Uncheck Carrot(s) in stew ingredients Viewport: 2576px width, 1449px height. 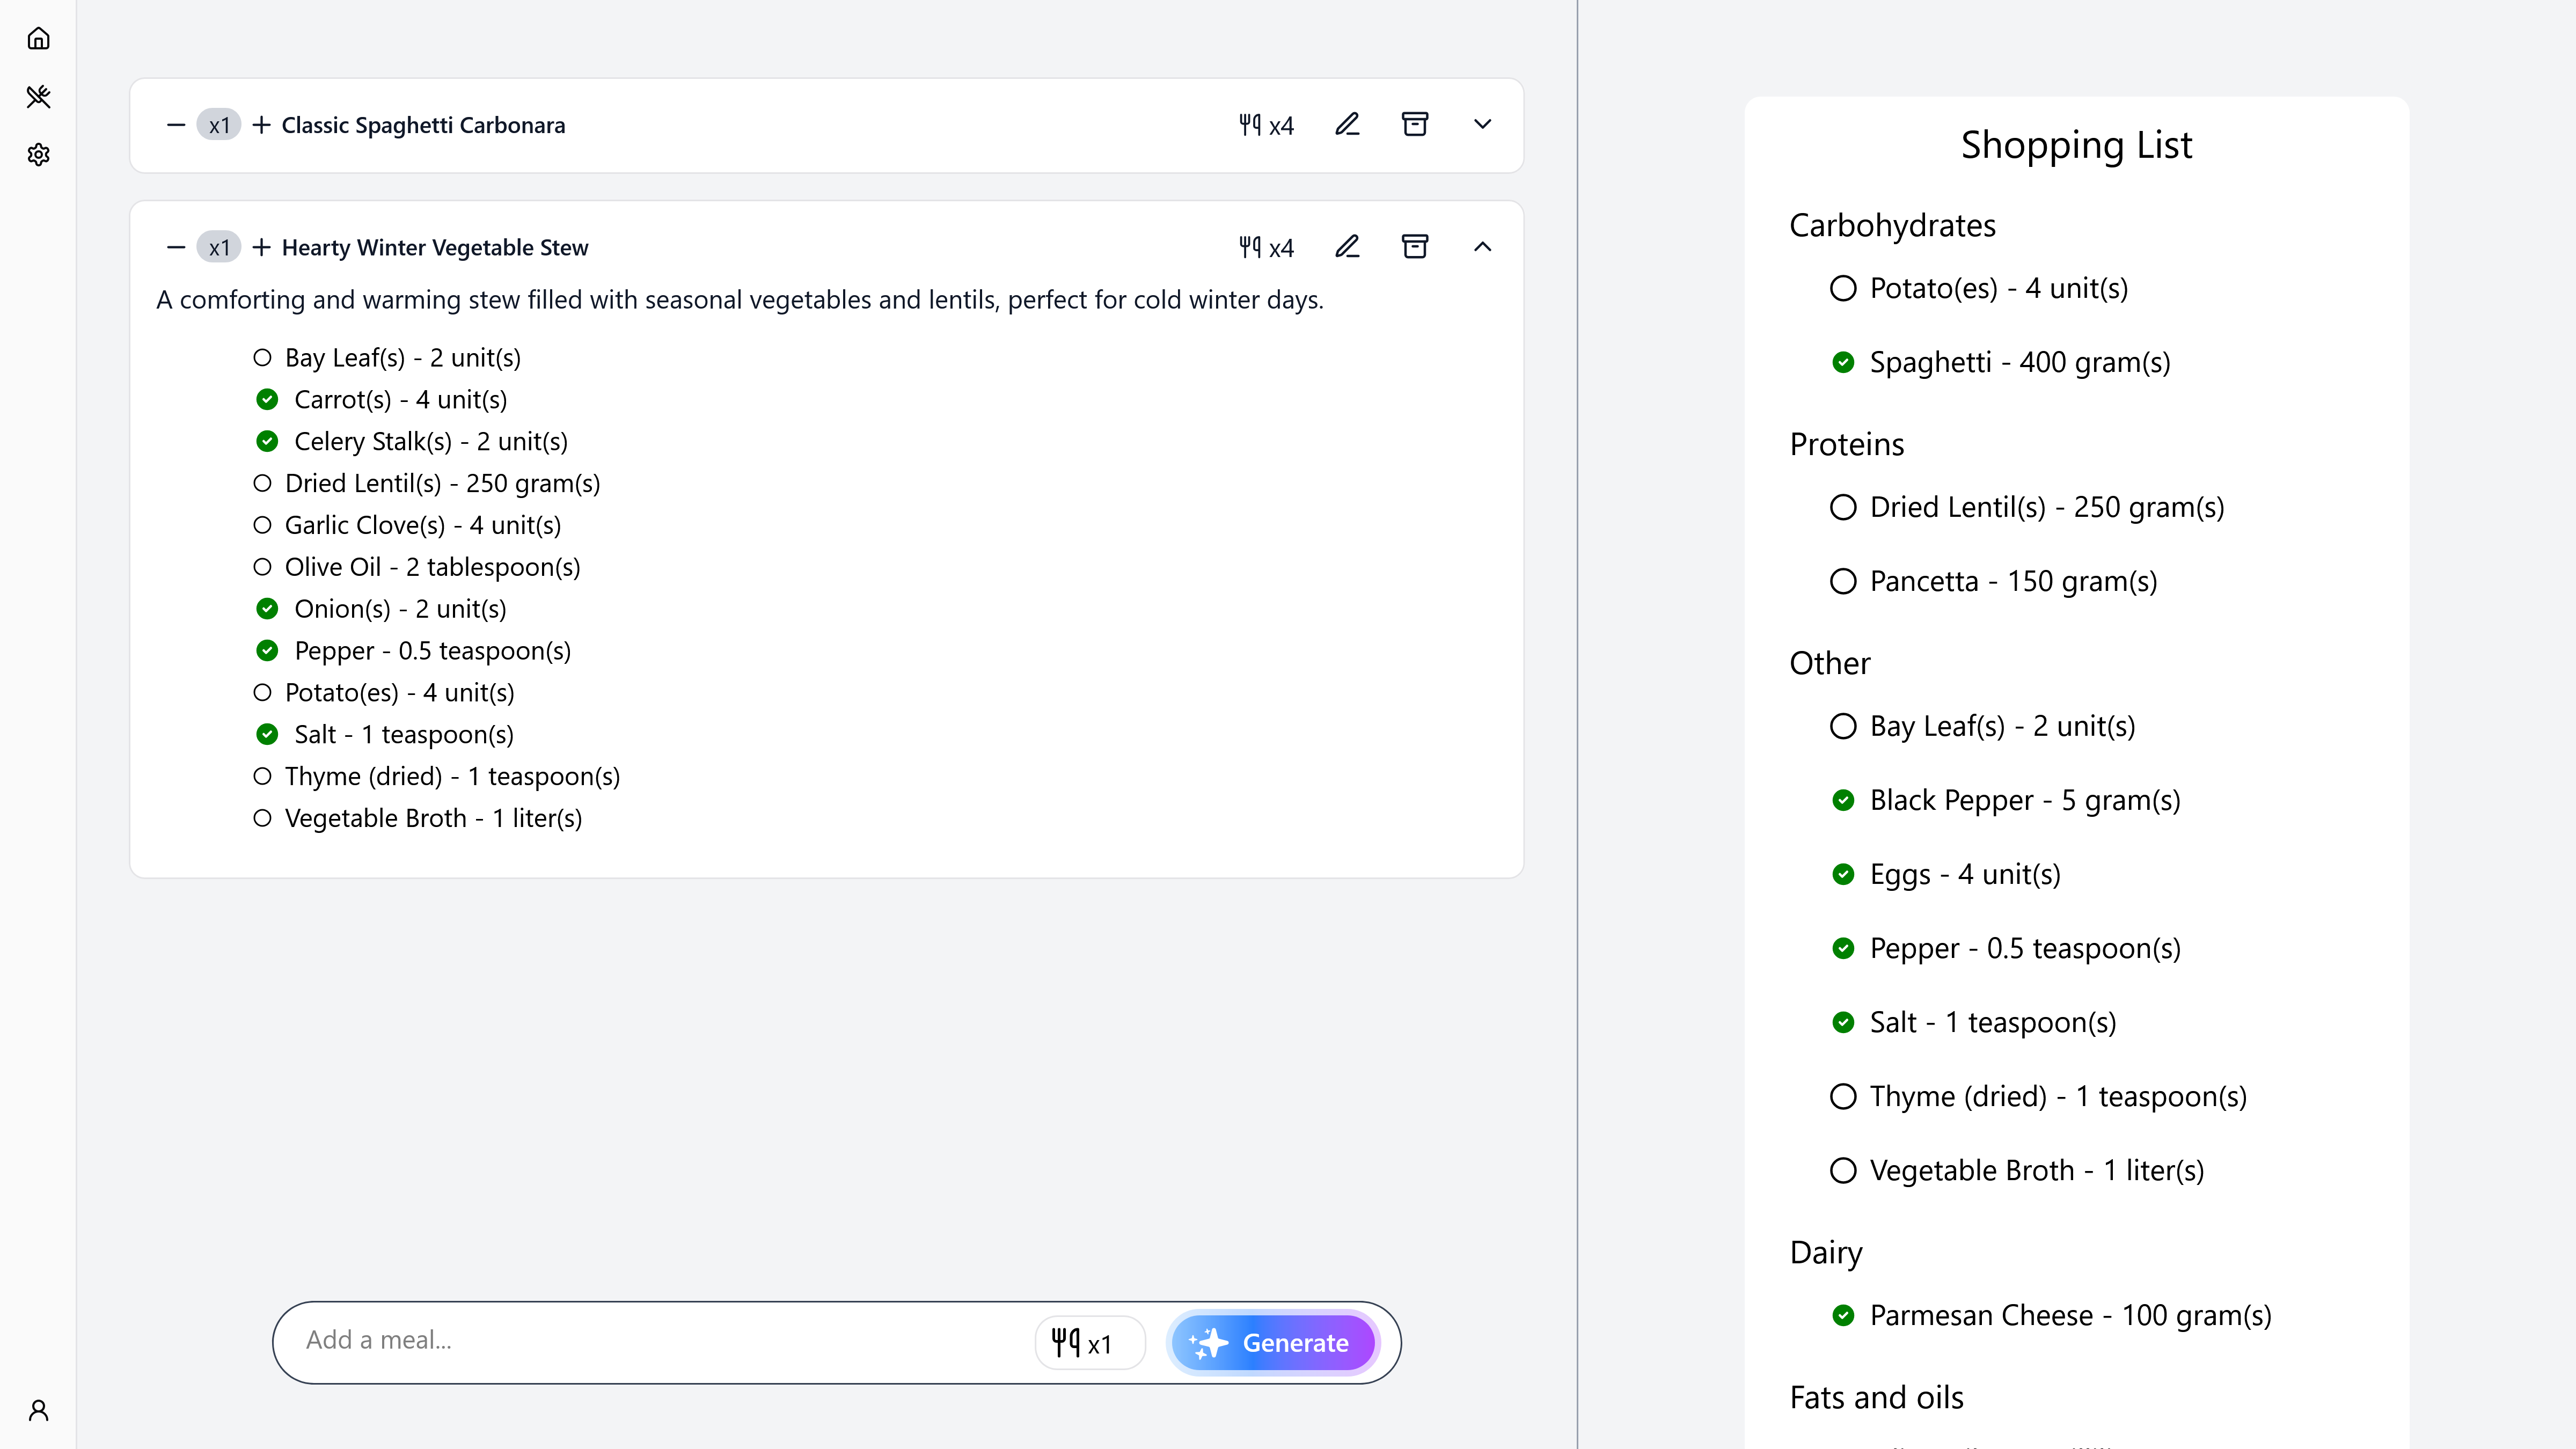267,400
